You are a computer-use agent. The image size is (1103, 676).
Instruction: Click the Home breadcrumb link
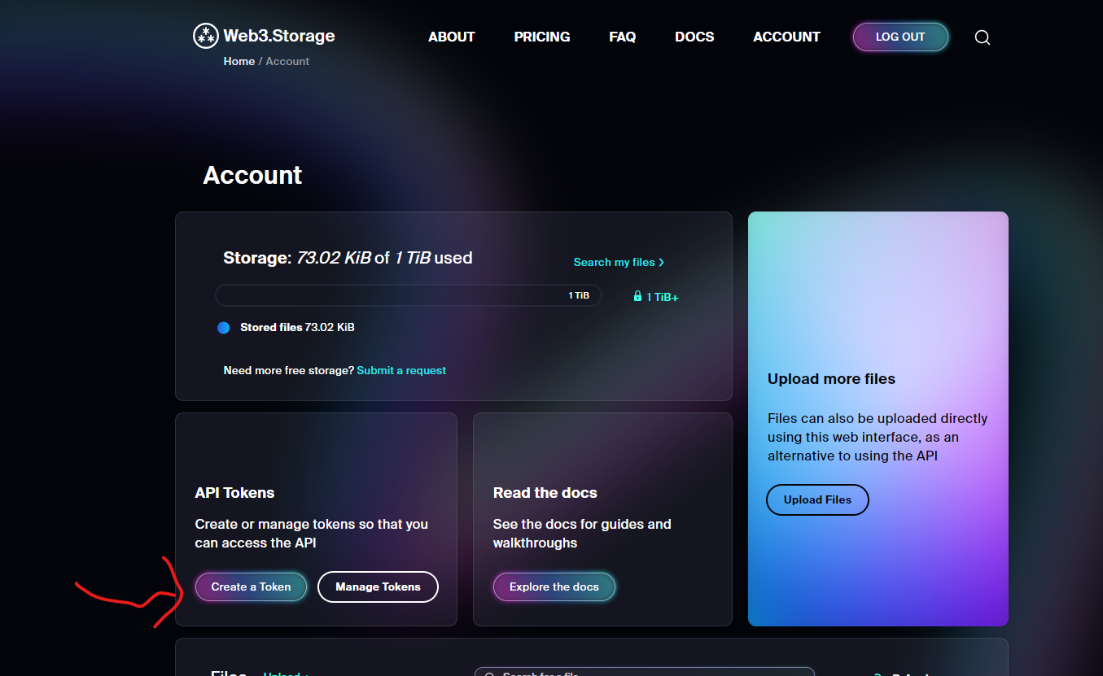239,61
